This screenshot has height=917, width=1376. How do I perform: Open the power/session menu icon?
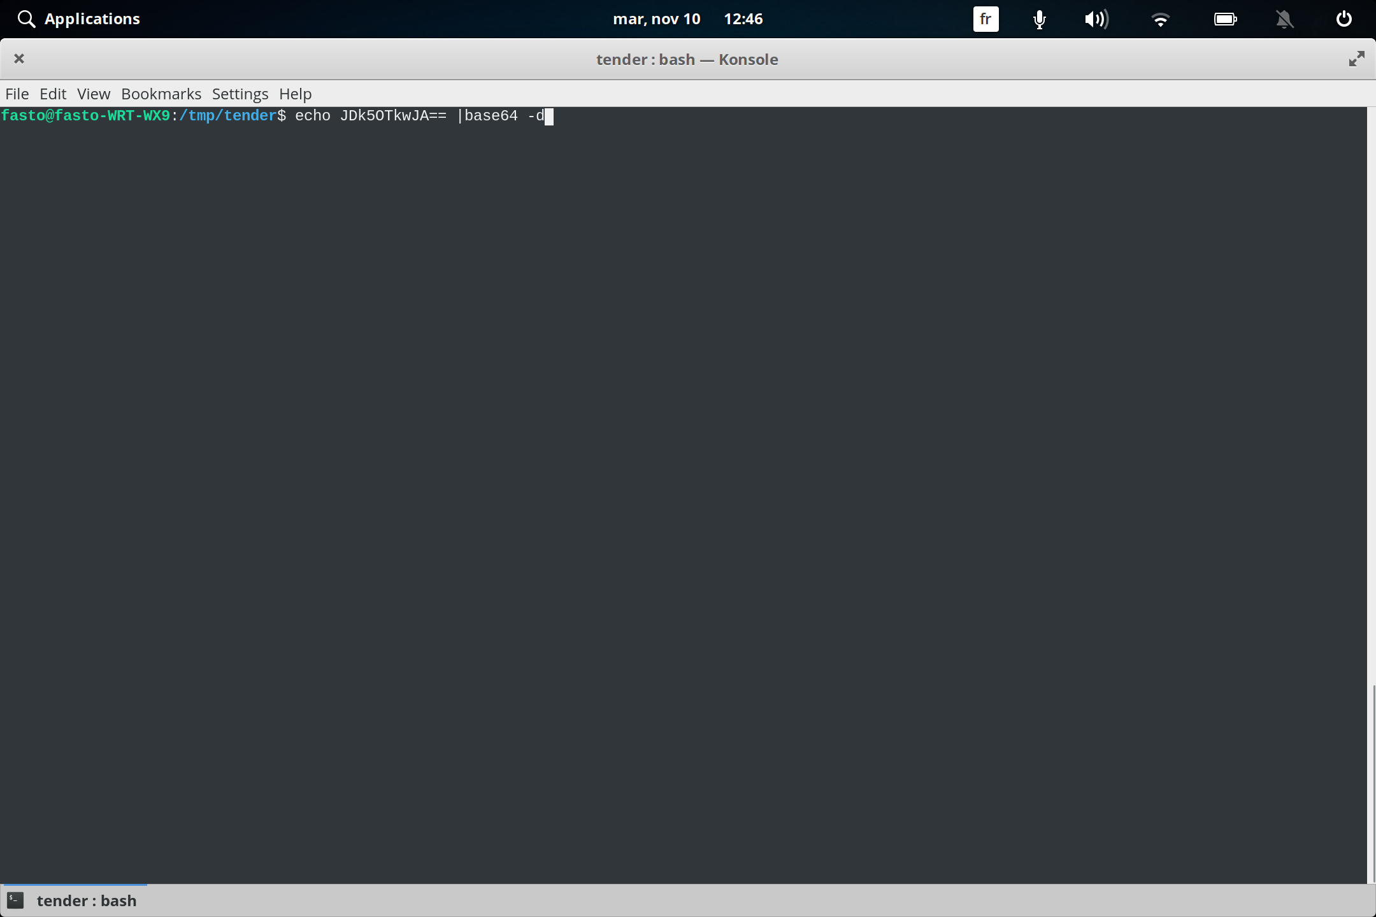[1344, 19]
